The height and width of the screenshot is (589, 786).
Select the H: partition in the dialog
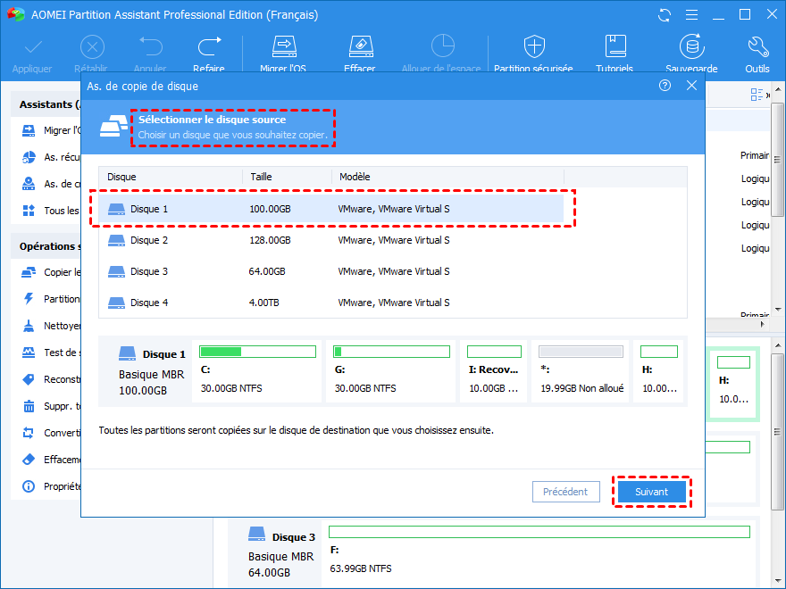659,371
